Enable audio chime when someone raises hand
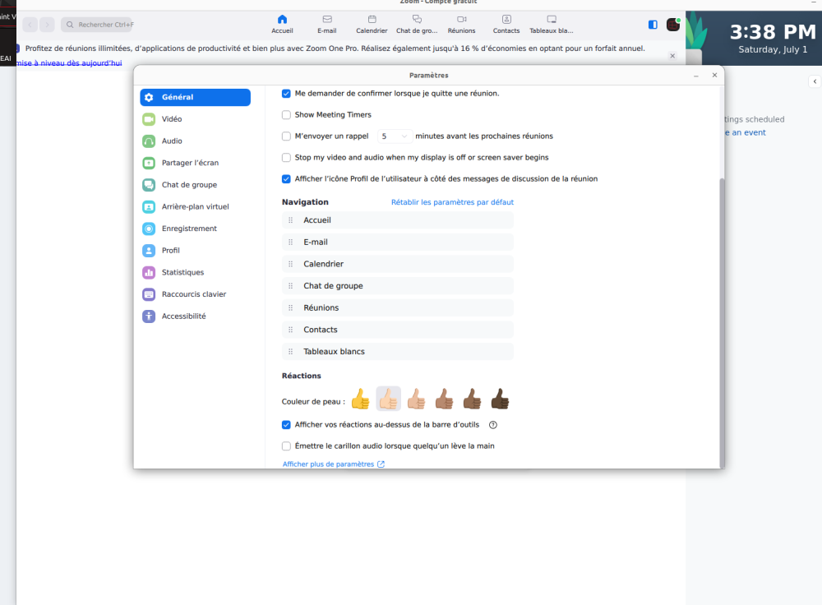The image size is (822, 605). (x=286, y=446)
